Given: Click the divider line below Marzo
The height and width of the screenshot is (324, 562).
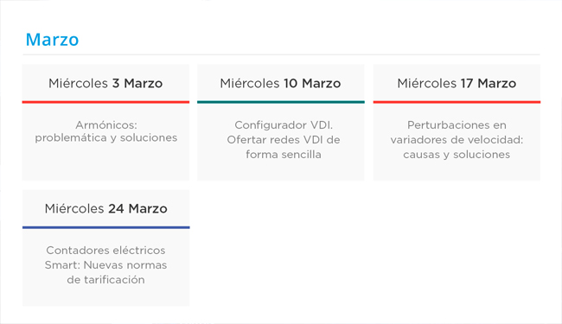Looking at the screenshot, I should [x=281, y=54].
